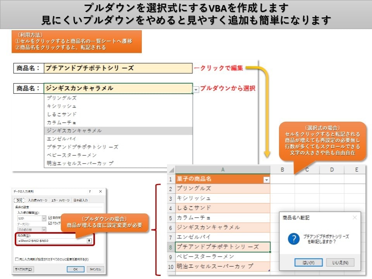372x279 pixels.
Task: Select プチアンドプチポテトシリーズ in the pulldown list
Action: pyautogui.click(x=118, y=147)
